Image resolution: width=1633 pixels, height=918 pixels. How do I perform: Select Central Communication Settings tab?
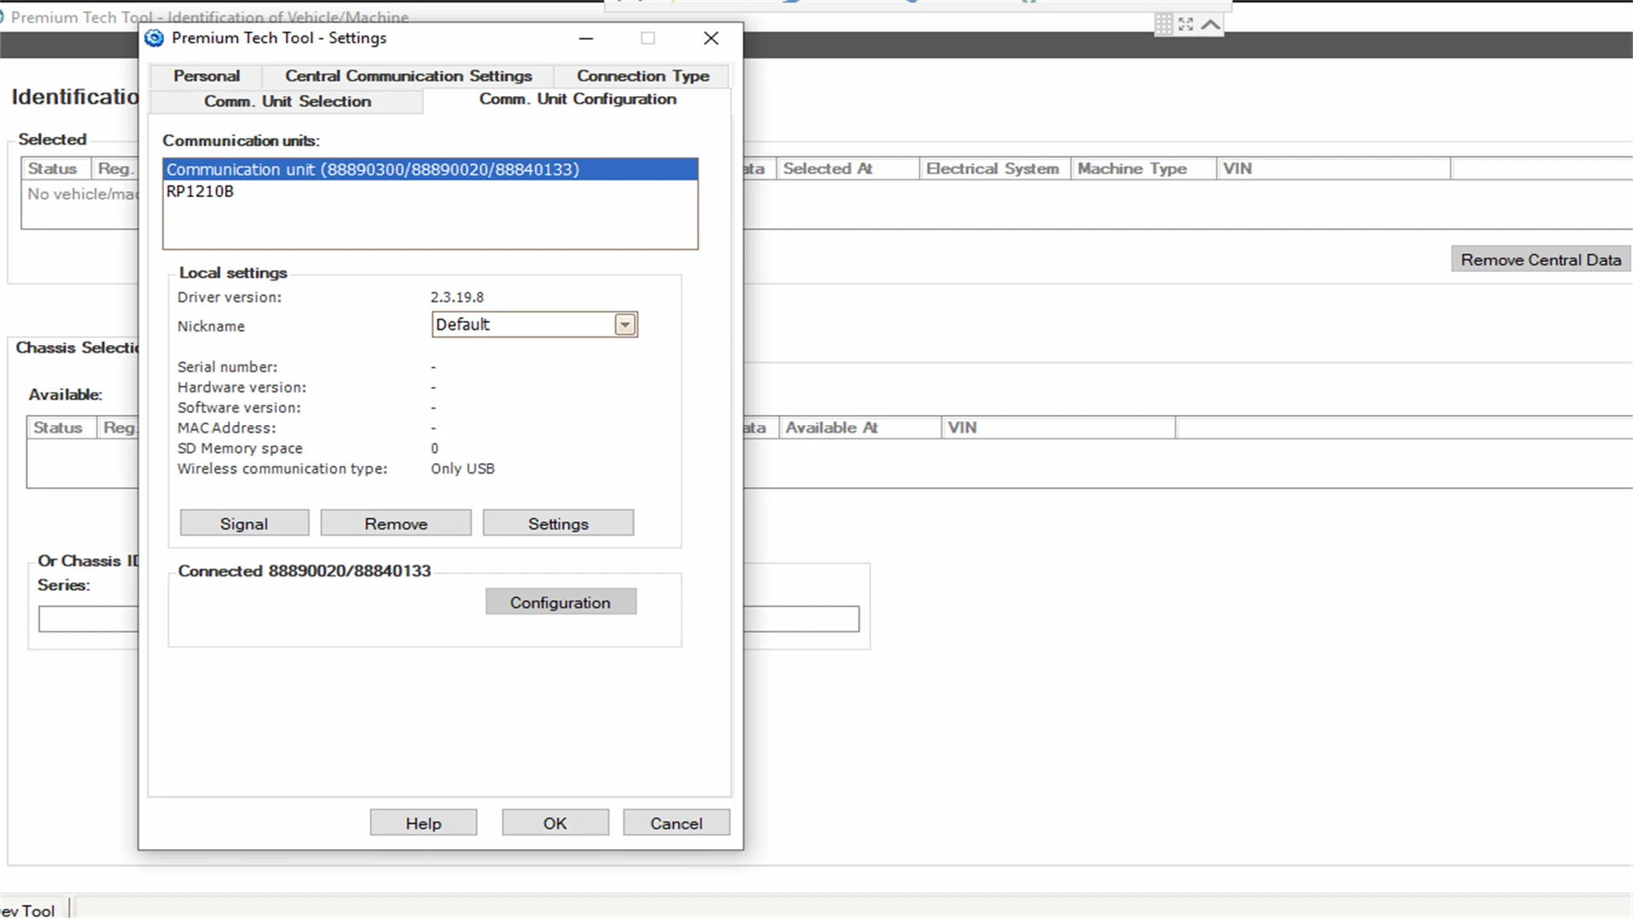408,75
